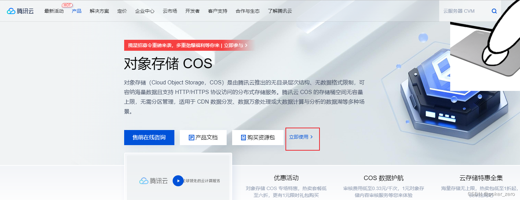Open the 了解腾讯云 menu
The width and height of the screenshot is (520, 200).
(280, 11)
